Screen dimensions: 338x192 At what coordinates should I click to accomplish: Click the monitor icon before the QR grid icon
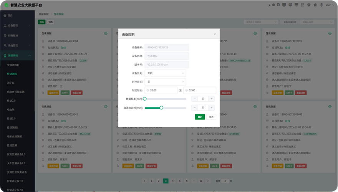click(x=297, y=5)
